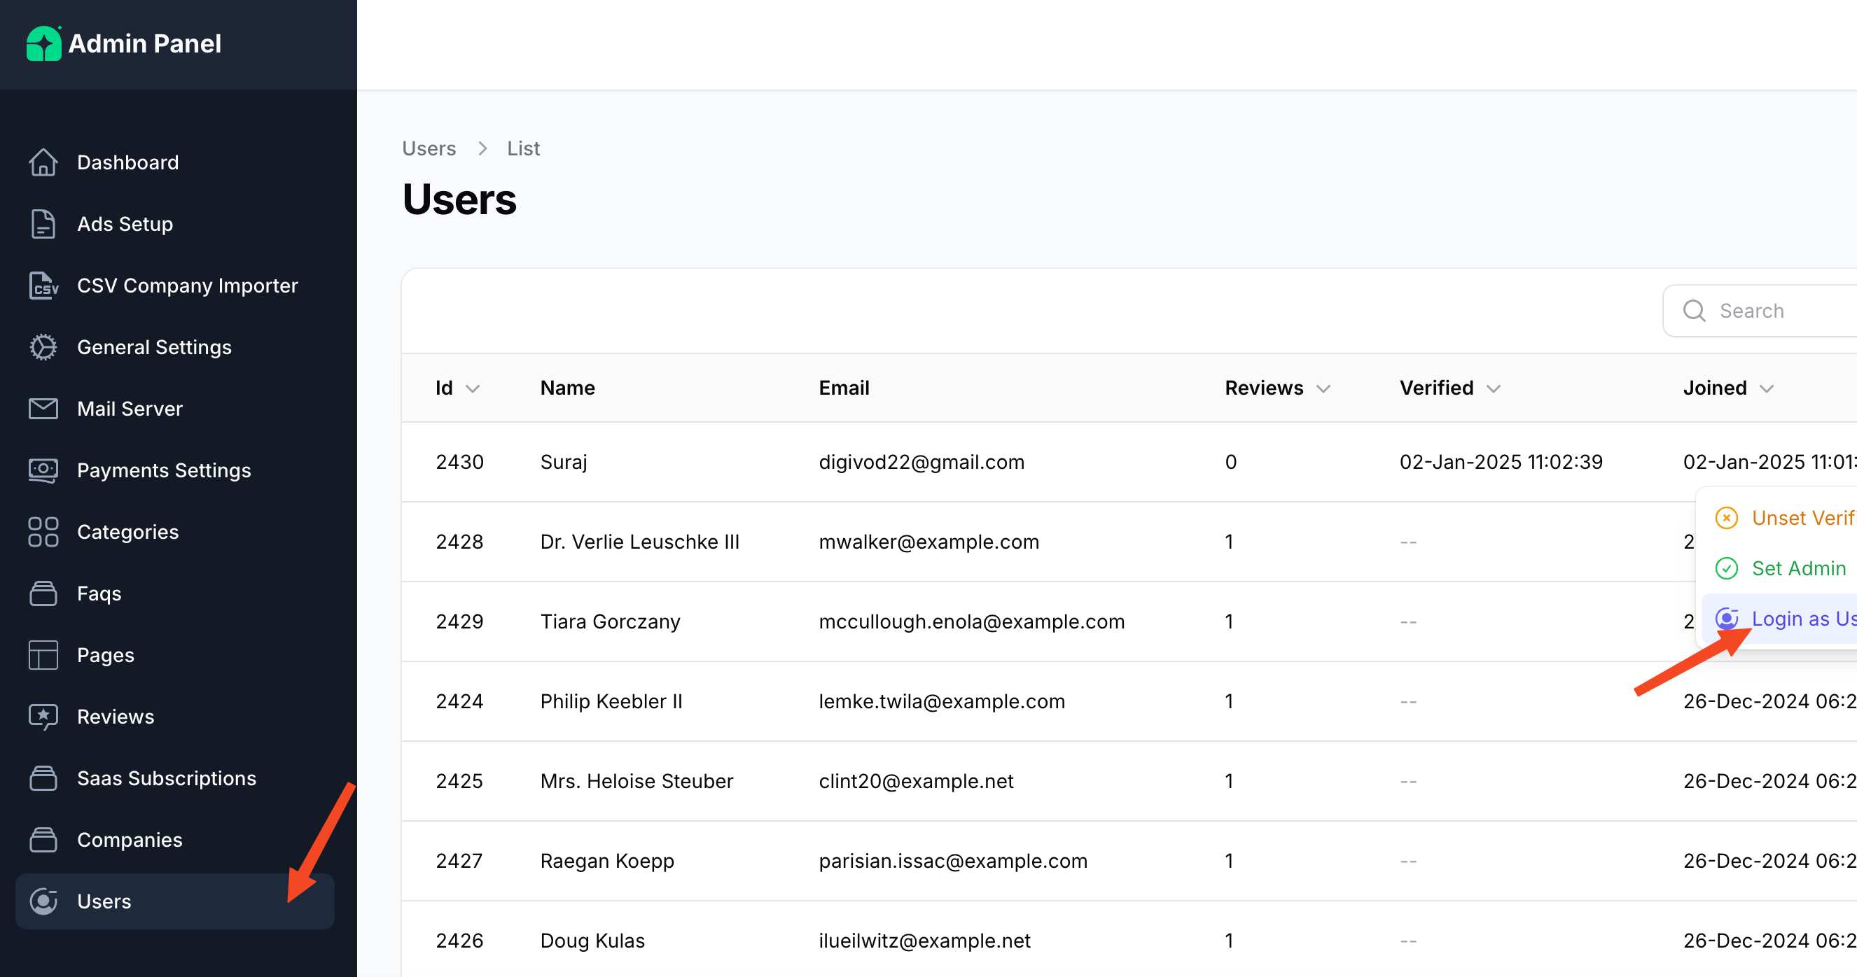Open the Users breadcrumb link
This screenshot has width=1857, height=977.
(x=429, y=148)
